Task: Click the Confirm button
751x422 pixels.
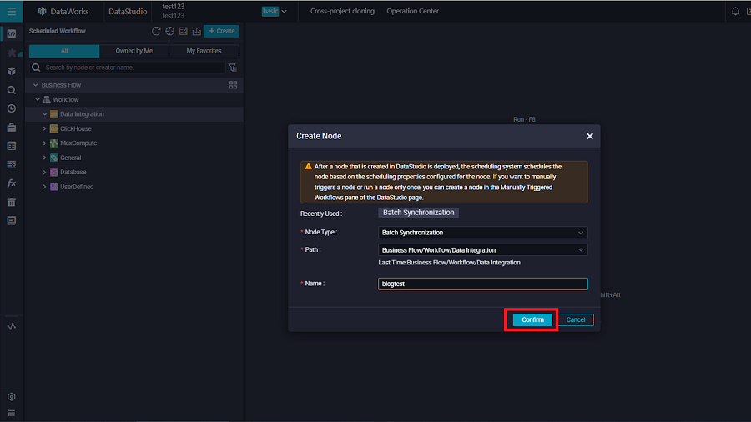Action: coord(532,320)
